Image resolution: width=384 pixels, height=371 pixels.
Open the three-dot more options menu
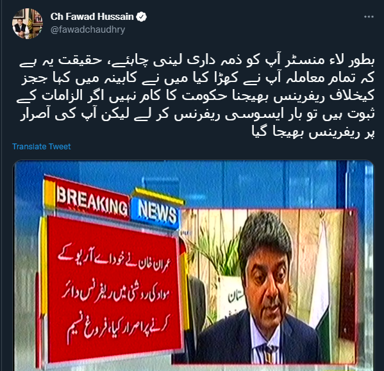369,17
